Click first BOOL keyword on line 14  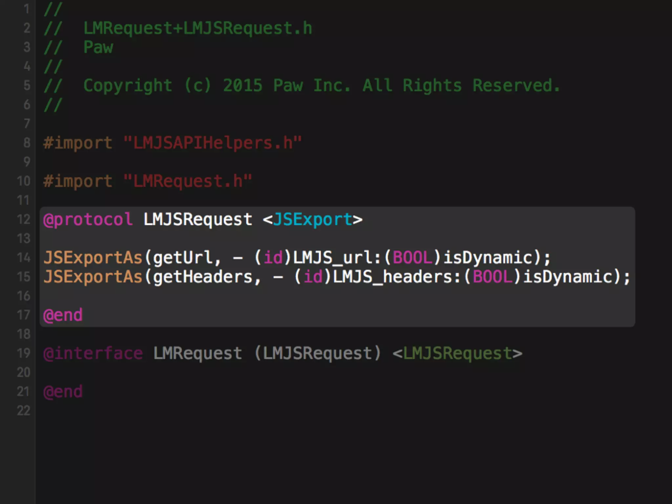click(412, 258)
